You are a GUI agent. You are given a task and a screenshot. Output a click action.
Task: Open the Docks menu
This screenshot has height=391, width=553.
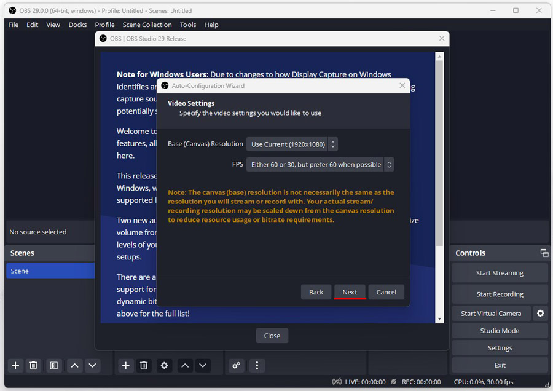[x=77, y=25]
